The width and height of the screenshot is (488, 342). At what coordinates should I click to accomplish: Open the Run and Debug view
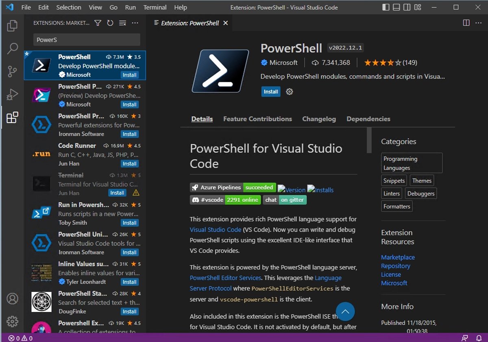coord(12,95)
